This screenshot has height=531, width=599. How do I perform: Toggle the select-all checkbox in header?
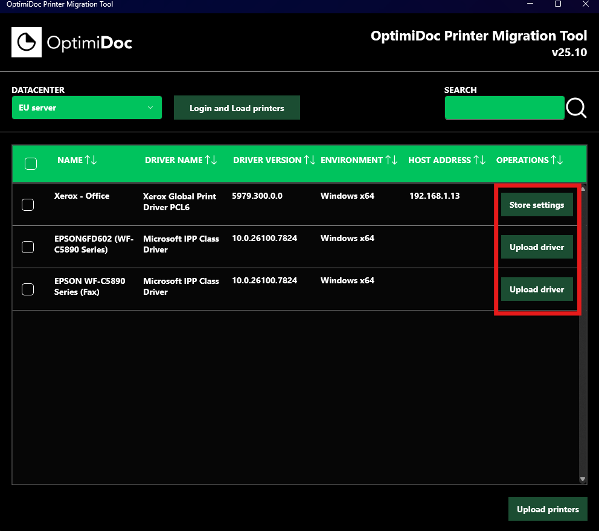pyautogui.click(x=31, y=164)
